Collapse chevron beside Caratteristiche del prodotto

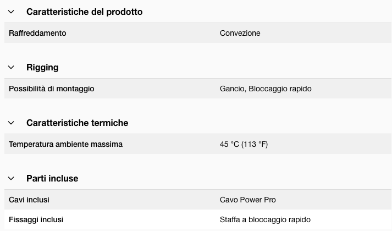tap(11, 12)
